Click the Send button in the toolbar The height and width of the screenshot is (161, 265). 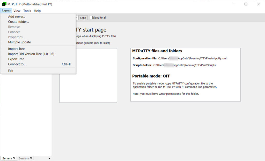83,18
